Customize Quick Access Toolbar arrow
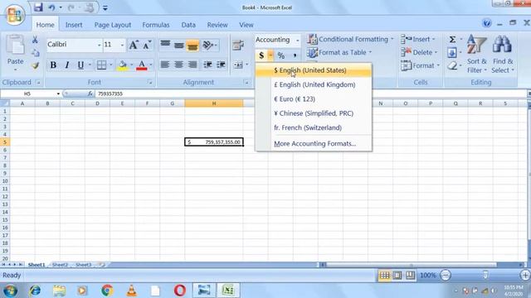 105,7
